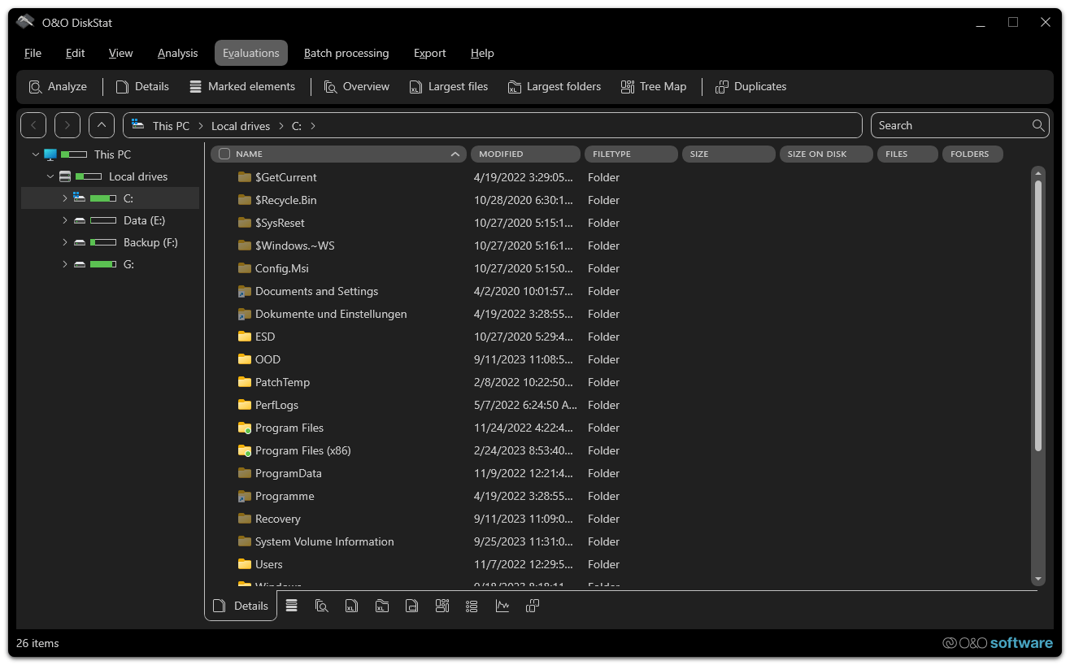Open the breadcrumb chevron after This PC
The height and width of the screenshot is (665, 1070).
[x=200, y=126]
